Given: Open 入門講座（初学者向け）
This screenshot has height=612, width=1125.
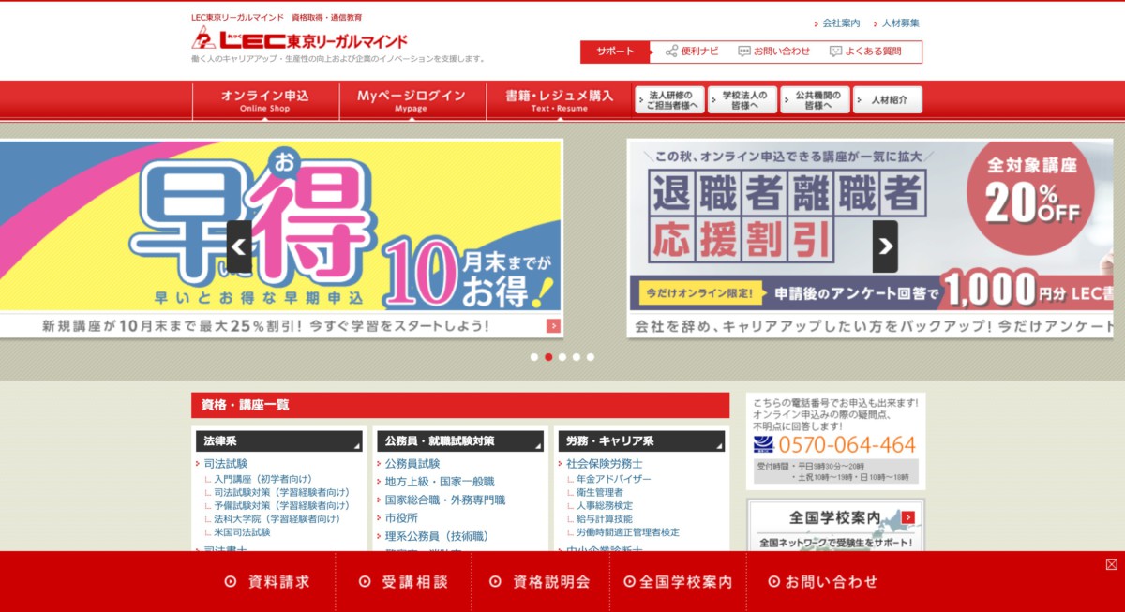Looking at the screenshot, I should pos(262,479).
